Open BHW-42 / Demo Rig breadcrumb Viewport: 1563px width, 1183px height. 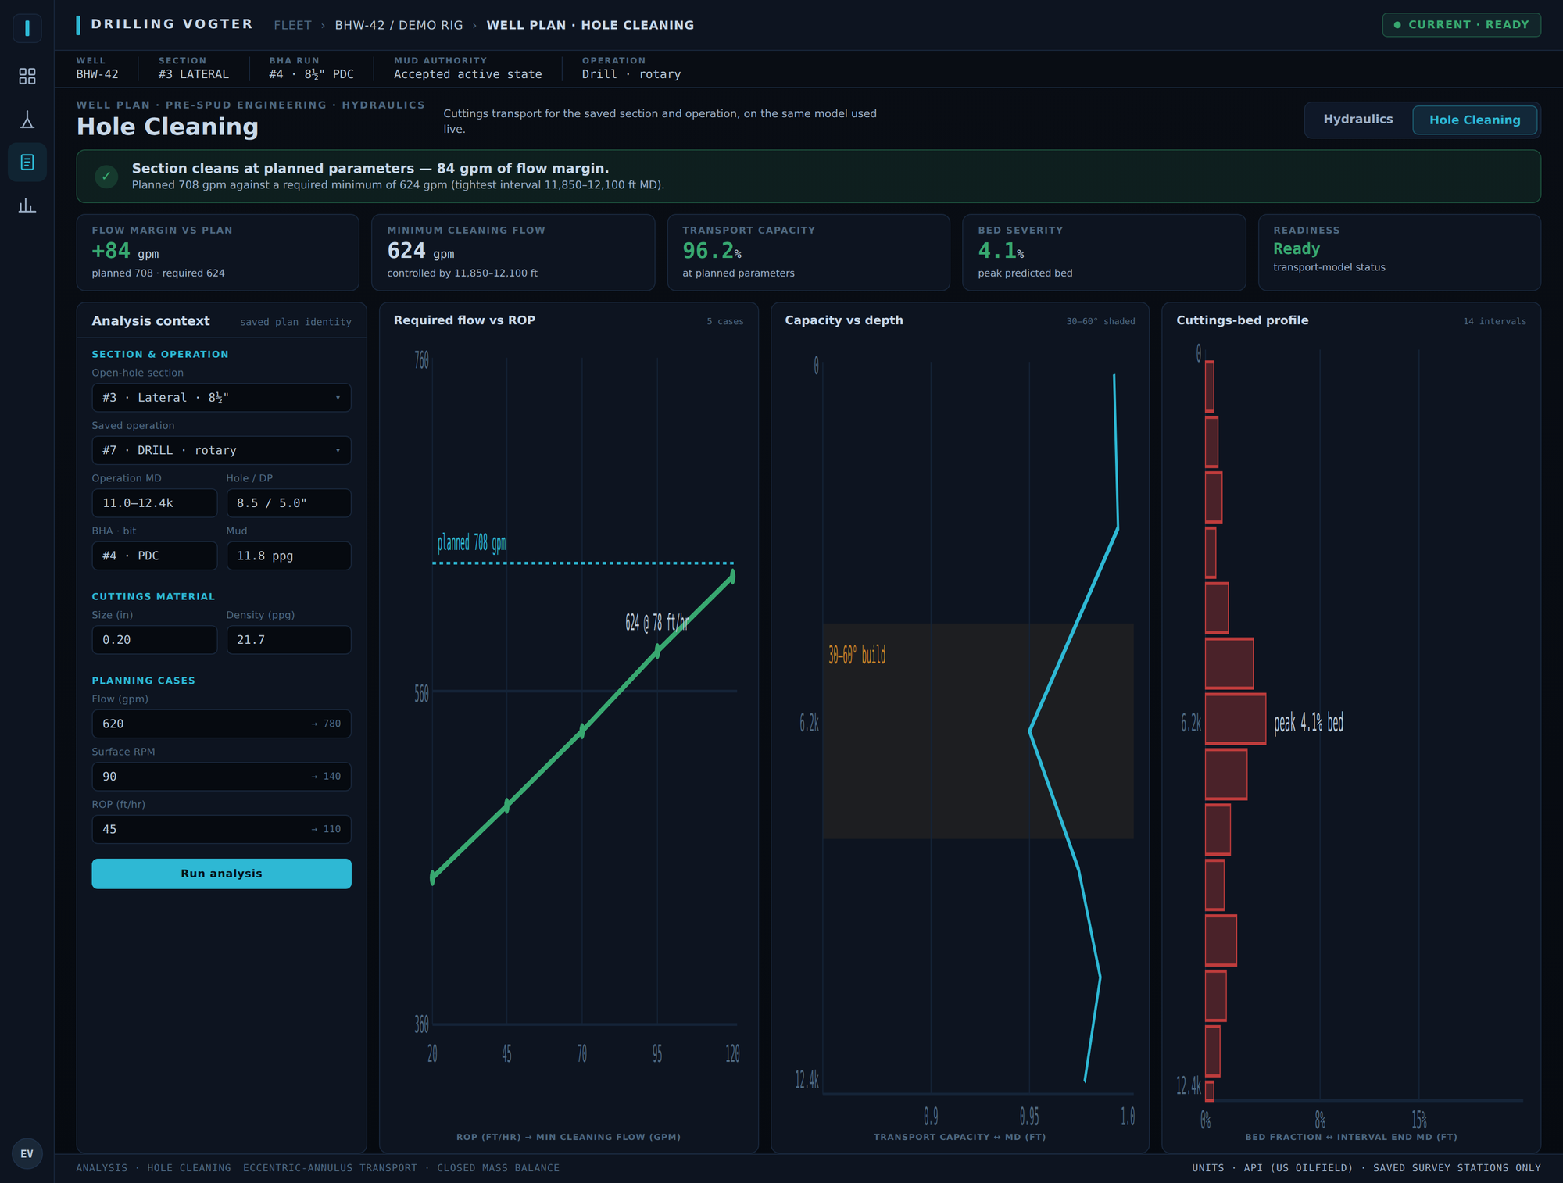click(399, 25)
